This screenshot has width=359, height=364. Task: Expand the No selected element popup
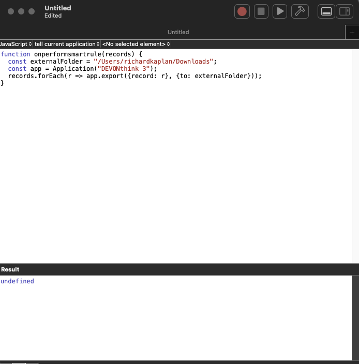click(136, 44)
